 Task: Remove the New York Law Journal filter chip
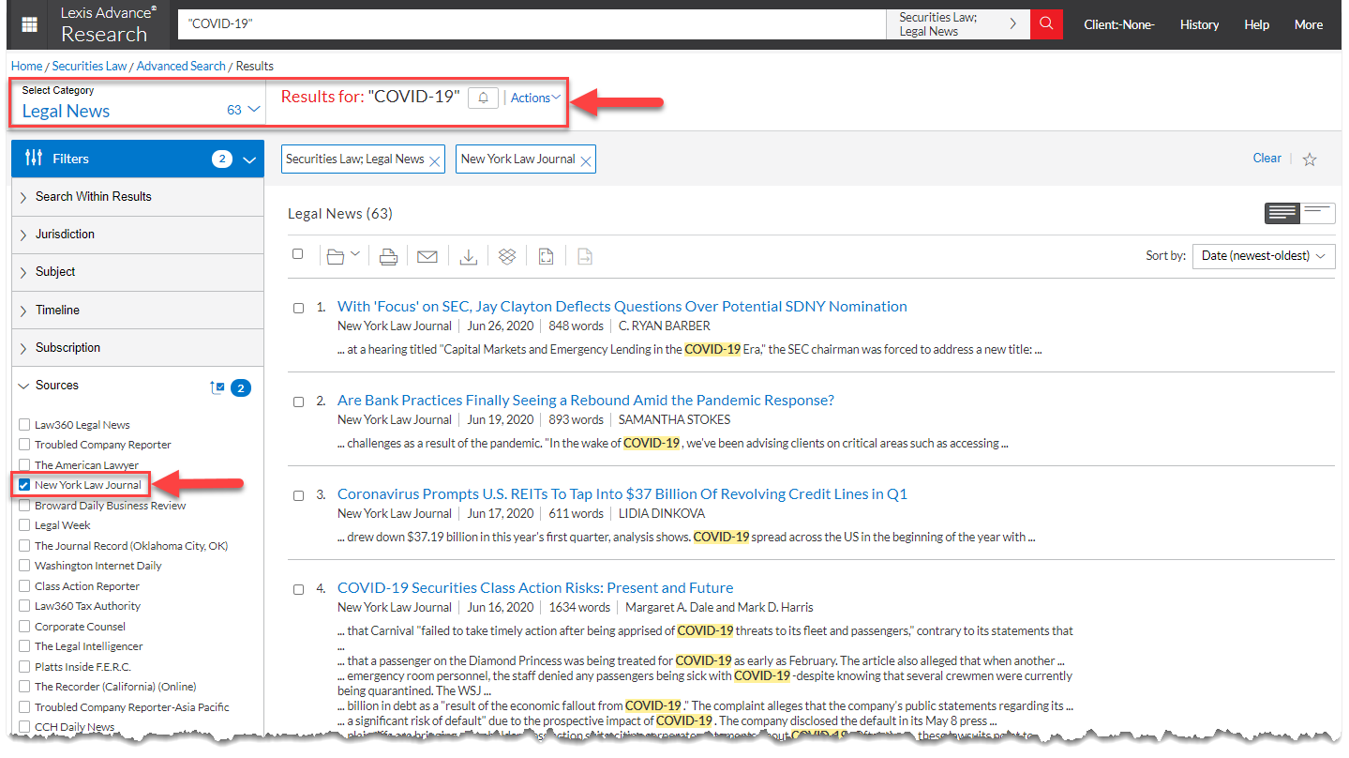pyautogui.click(x=586, y=160)
